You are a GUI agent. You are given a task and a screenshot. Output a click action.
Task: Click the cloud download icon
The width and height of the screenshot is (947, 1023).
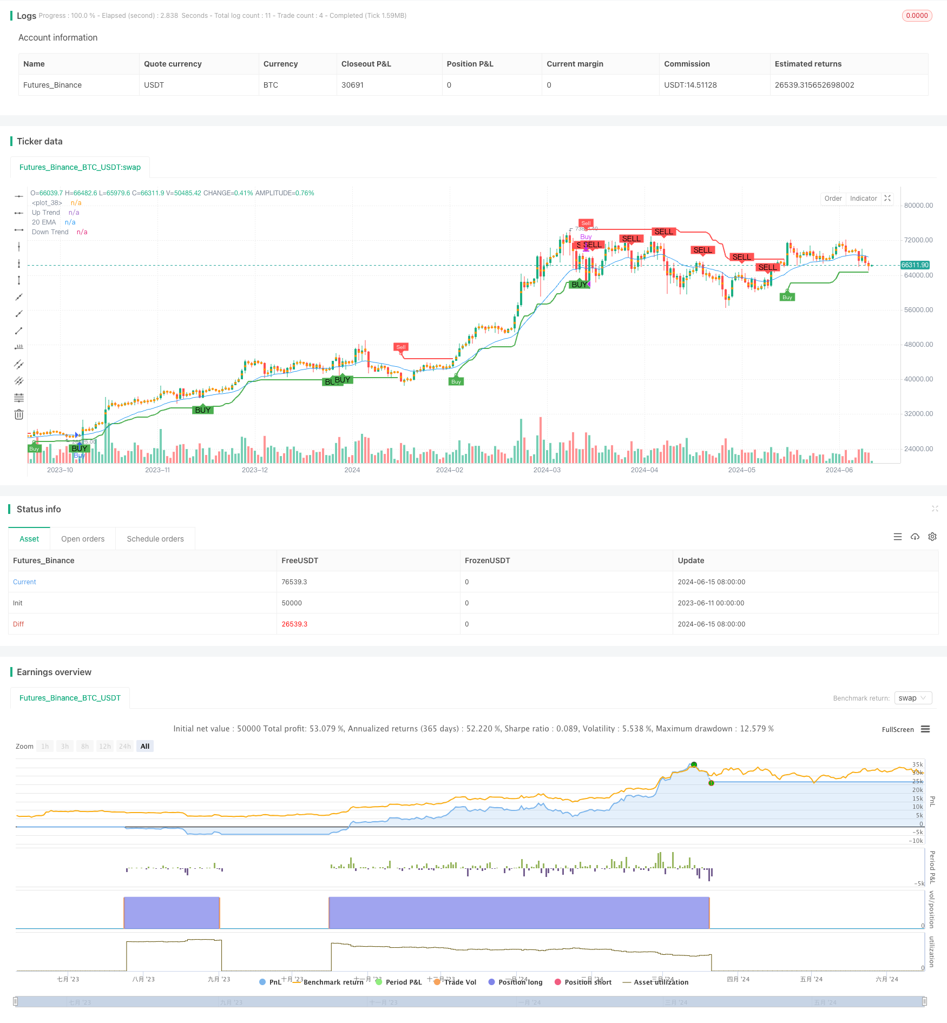click(915, 537)
